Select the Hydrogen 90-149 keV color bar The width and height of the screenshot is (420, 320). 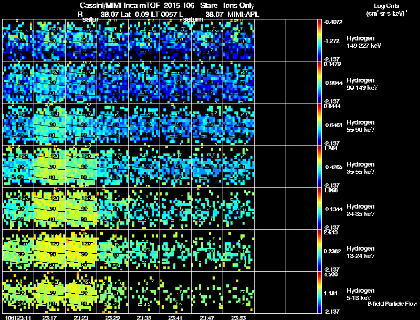[319, 82]
